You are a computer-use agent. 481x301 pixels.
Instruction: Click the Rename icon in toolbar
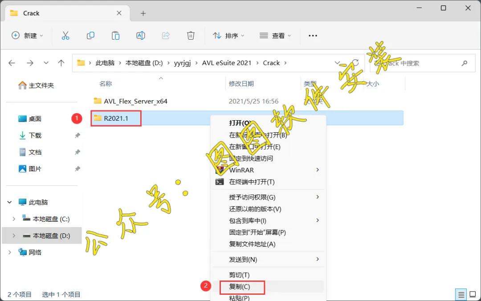(x=140, y=36)
